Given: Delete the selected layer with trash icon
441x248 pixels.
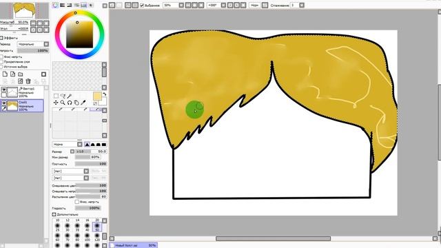Looking at the screenshot, I should [x=28, y=81].
